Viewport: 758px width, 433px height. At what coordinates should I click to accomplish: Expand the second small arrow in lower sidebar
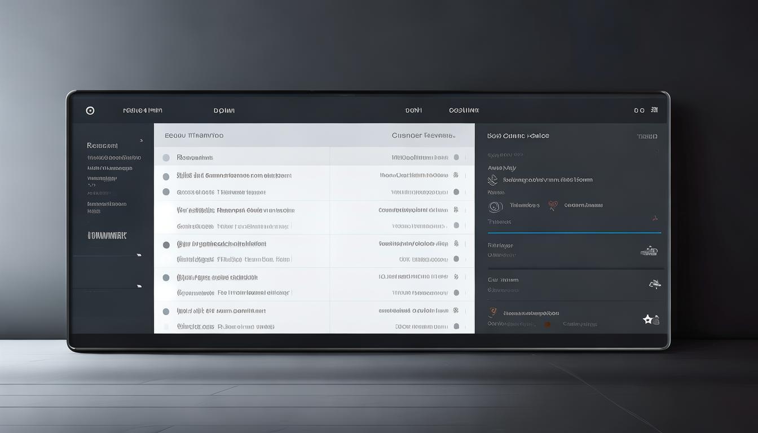point(139,286)
